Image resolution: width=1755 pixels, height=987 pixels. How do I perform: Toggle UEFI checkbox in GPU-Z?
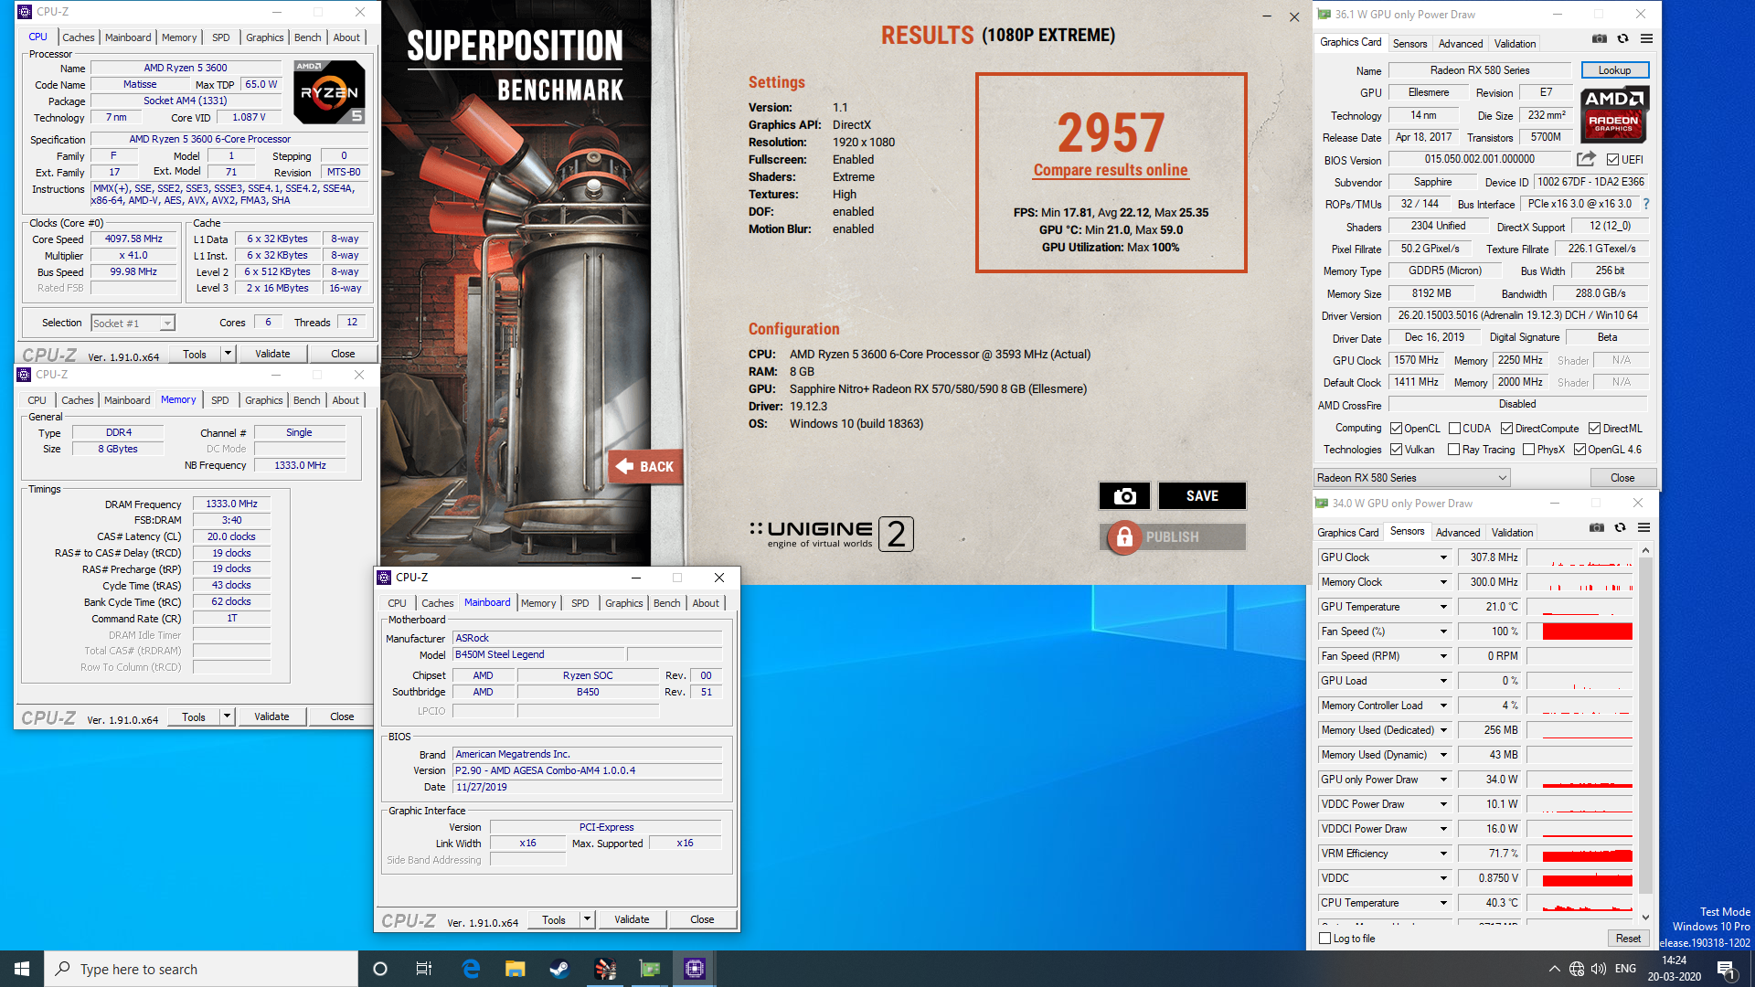(1612, 160)
